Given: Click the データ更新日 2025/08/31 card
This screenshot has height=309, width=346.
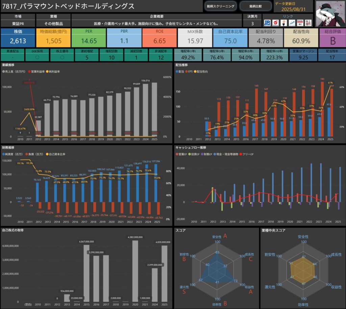Looking at the screenshot, I should (x=293, y=6).
